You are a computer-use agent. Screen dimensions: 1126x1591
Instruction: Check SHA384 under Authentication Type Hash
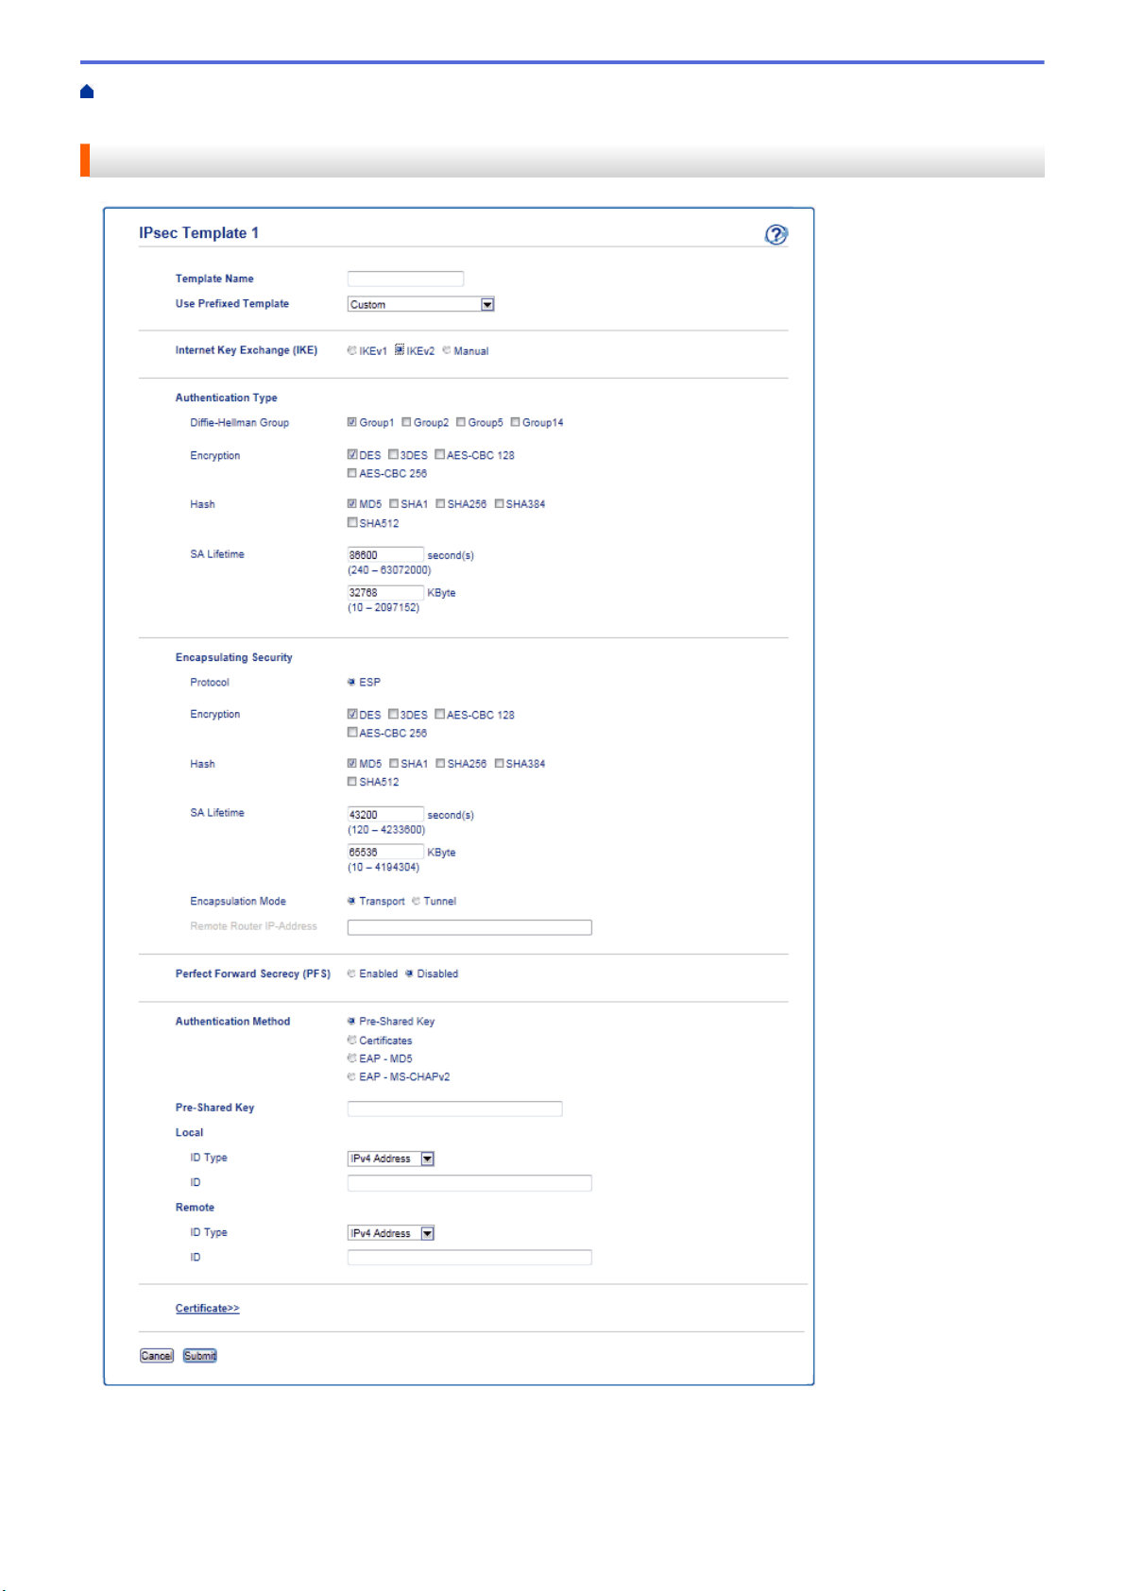pos(499,503)
